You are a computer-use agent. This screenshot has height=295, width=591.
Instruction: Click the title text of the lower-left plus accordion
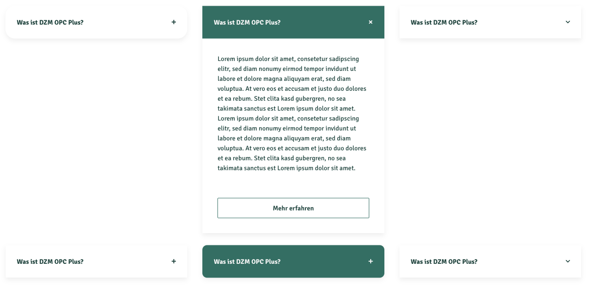[x=50, y=261]
